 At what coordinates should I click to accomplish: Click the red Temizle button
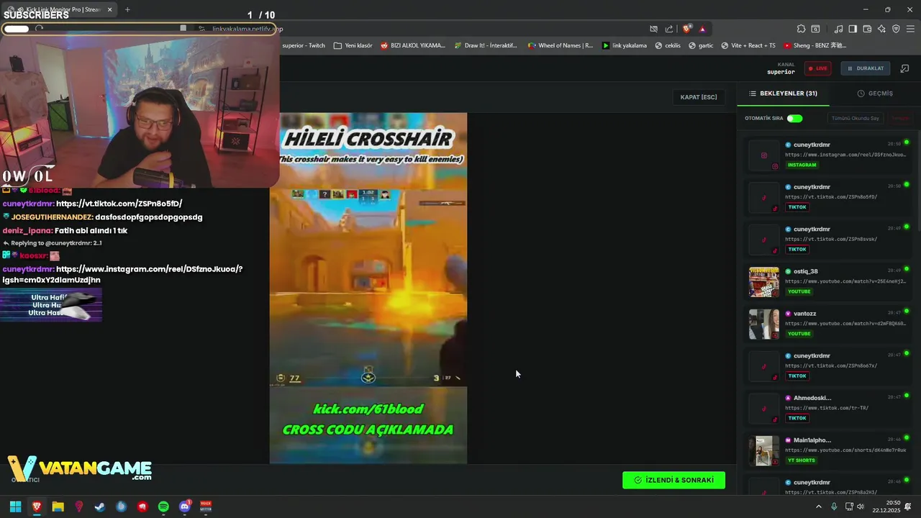(900, 118)
